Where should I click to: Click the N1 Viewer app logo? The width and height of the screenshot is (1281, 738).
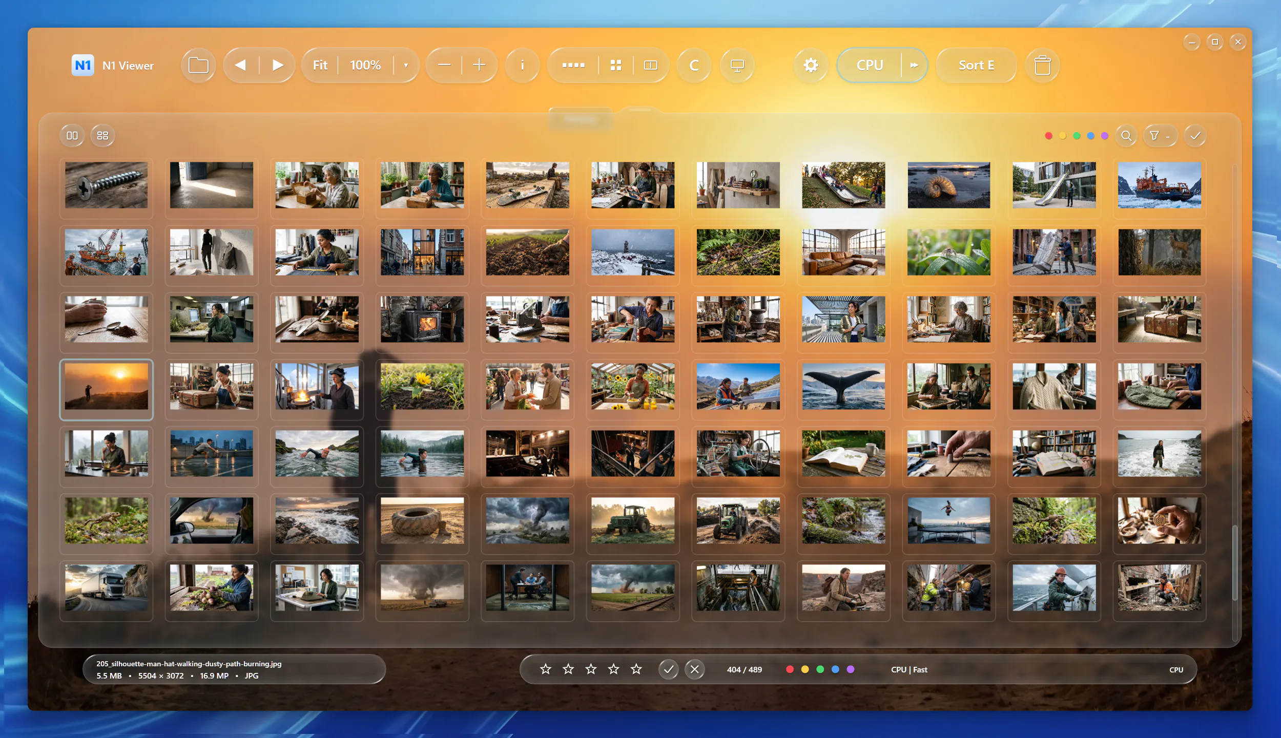tap(82, 65)
